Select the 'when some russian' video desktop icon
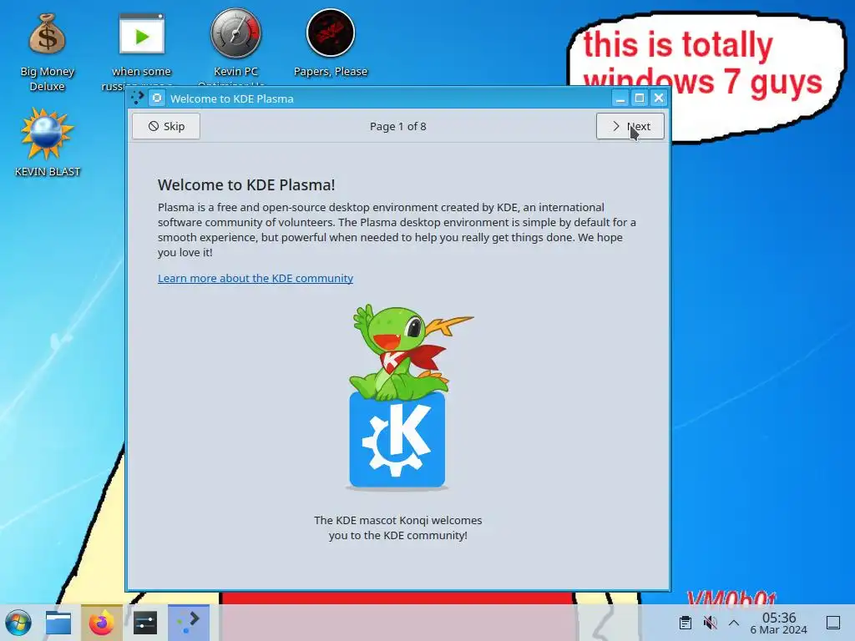 pos(142,51)
